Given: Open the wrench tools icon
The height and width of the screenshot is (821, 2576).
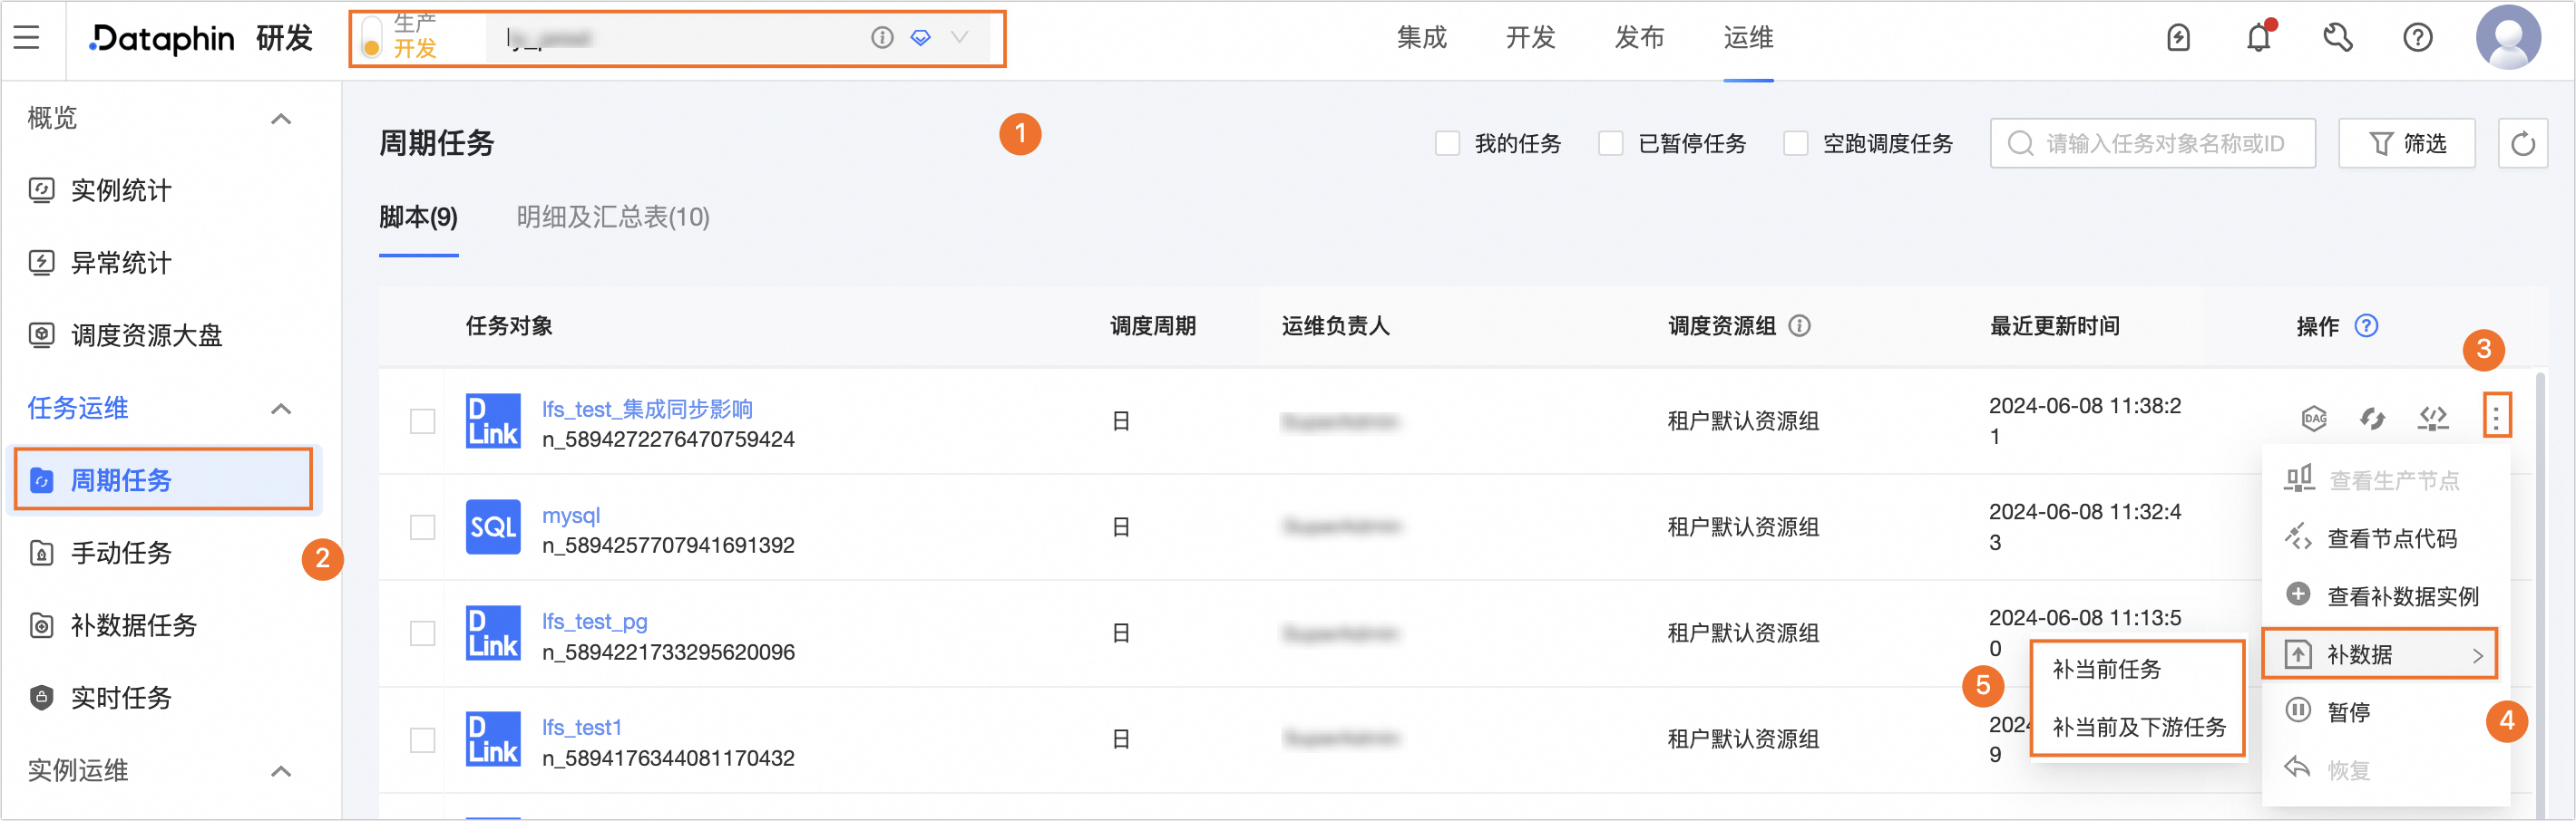Looking at the screenshot, I should pyautogui.click(x=2338, y=38).
